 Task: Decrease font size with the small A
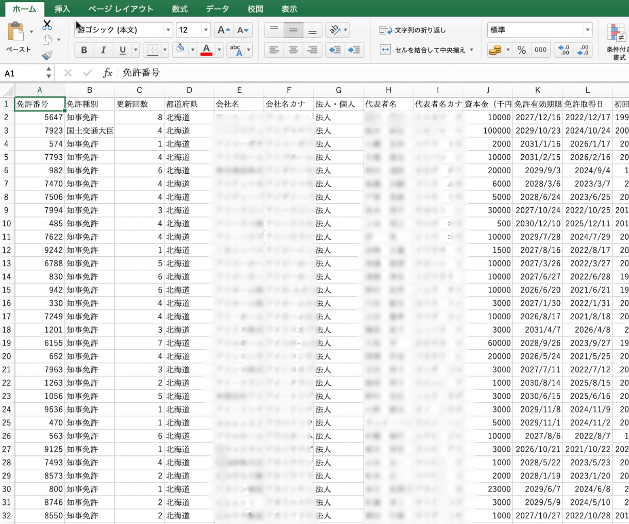(x=242, y=30)
